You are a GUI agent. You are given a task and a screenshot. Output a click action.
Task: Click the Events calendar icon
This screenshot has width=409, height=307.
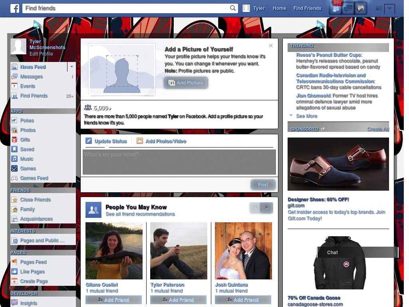14,86
